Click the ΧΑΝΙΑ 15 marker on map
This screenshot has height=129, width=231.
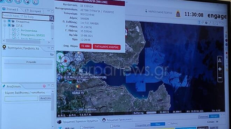click(x=78, y=86)
